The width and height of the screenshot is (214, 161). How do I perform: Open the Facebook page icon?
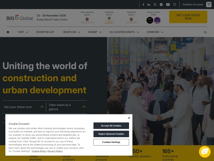143,5
